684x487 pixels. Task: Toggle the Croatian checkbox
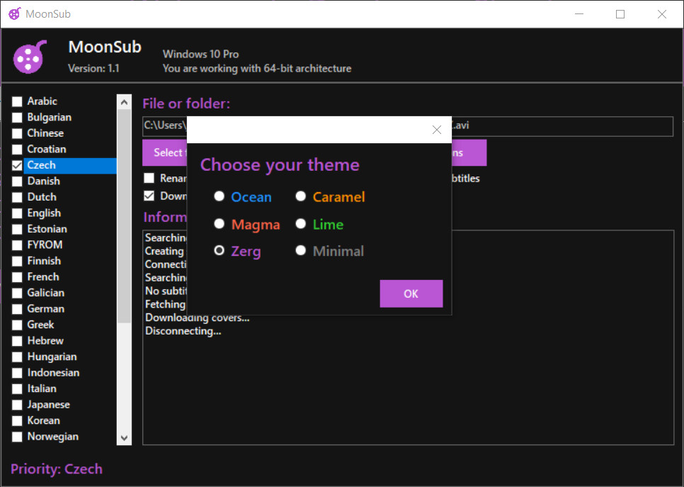tap(17, 150)
